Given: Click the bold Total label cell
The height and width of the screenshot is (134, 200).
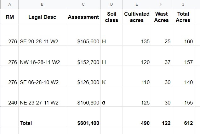Looking at the screenshot, I should coord(42,117).
